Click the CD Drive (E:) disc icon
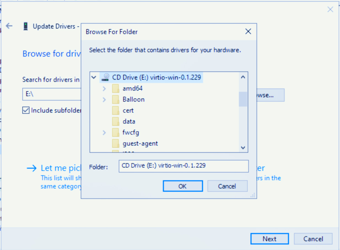 [x=105, y=77]
